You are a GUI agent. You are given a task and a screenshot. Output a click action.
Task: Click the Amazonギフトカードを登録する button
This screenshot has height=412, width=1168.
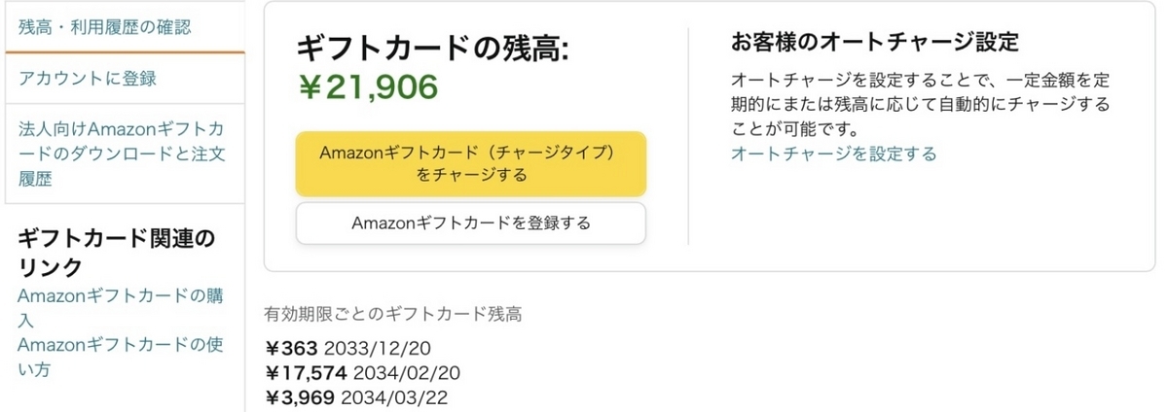tap(471, 223)
